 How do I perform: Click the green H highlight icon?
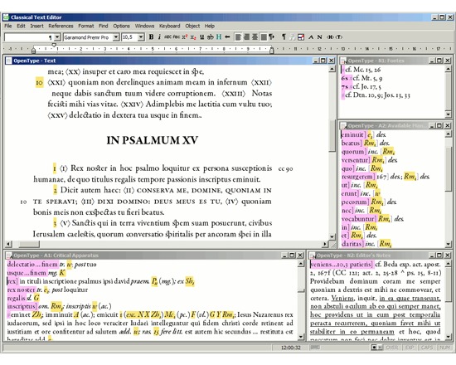(x=219, y=37)
